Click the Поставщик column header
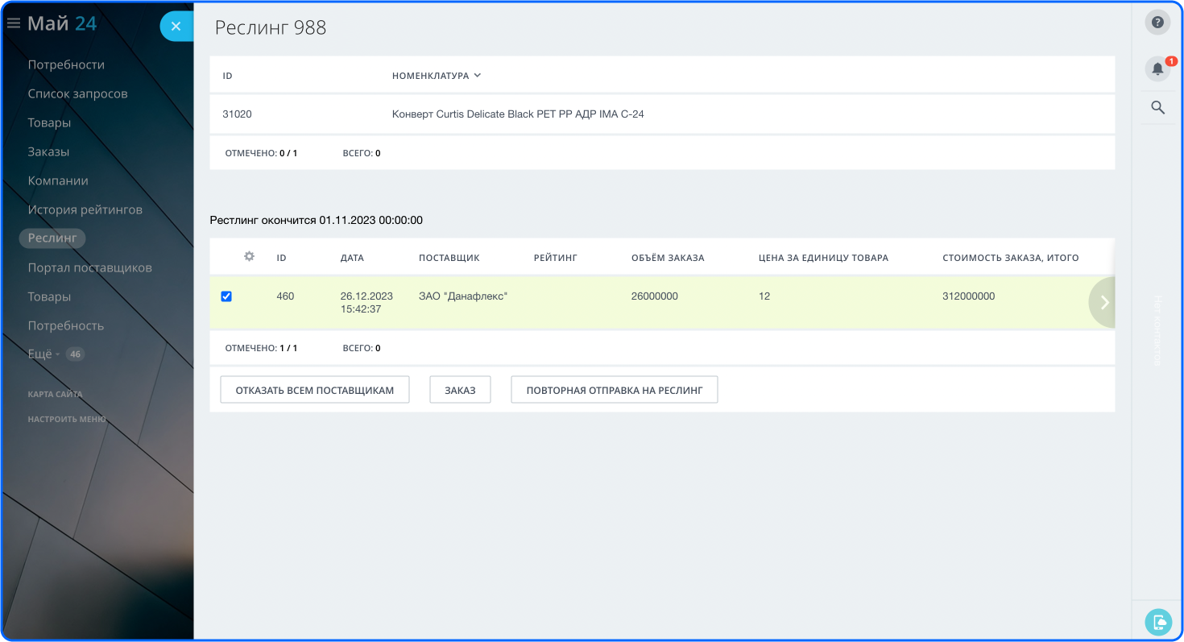The image size is (1184, 642). click(x=449, y=258)
